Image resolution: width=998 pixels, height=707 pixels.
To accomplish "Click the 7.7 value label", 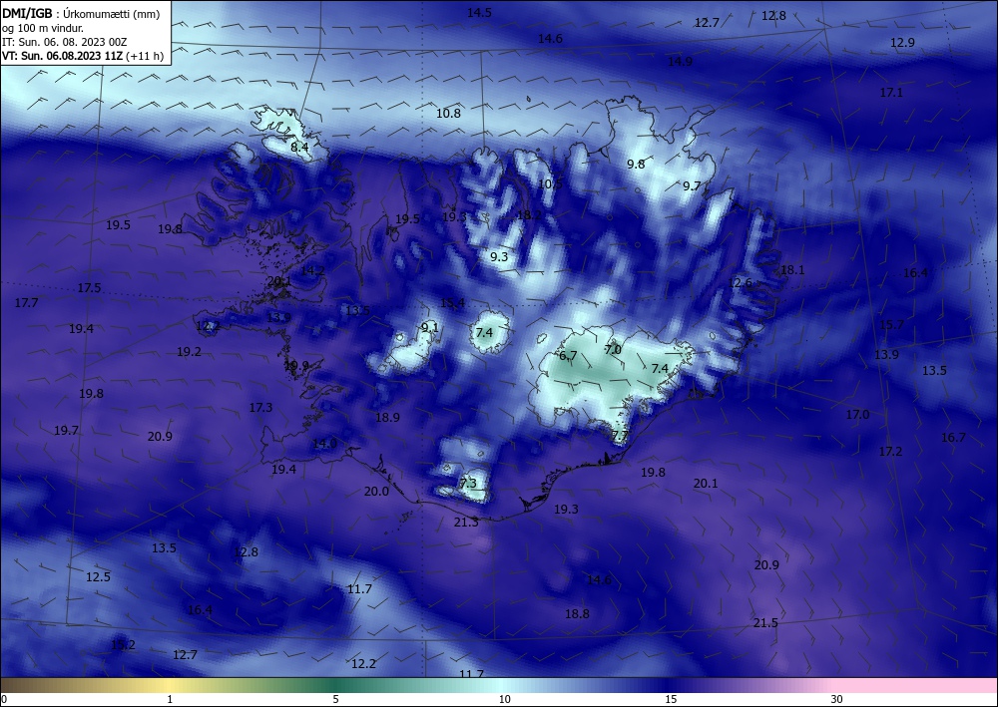I will [620, 436].
